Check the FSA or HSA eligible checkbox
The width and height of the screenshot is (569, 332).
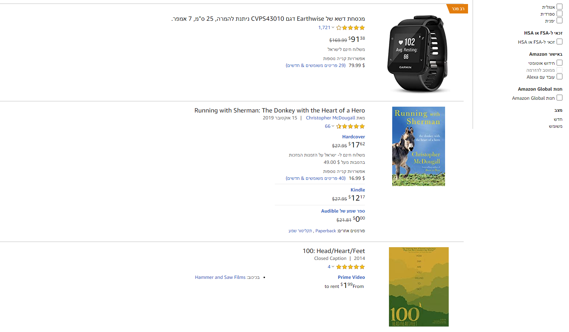pyautogui.click(x=560, y=42)
